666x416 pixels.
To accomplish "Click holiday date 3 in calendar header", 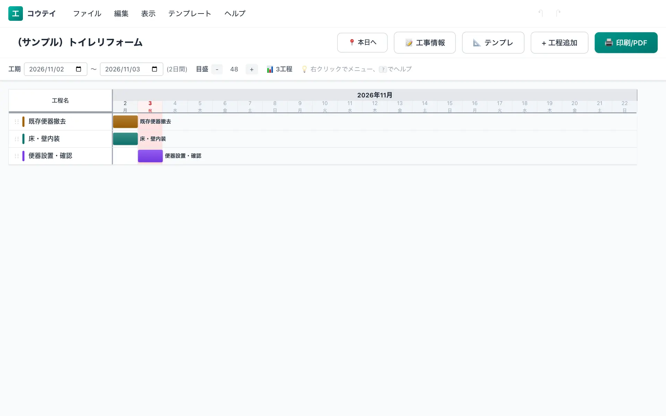I will coord(150,107).
